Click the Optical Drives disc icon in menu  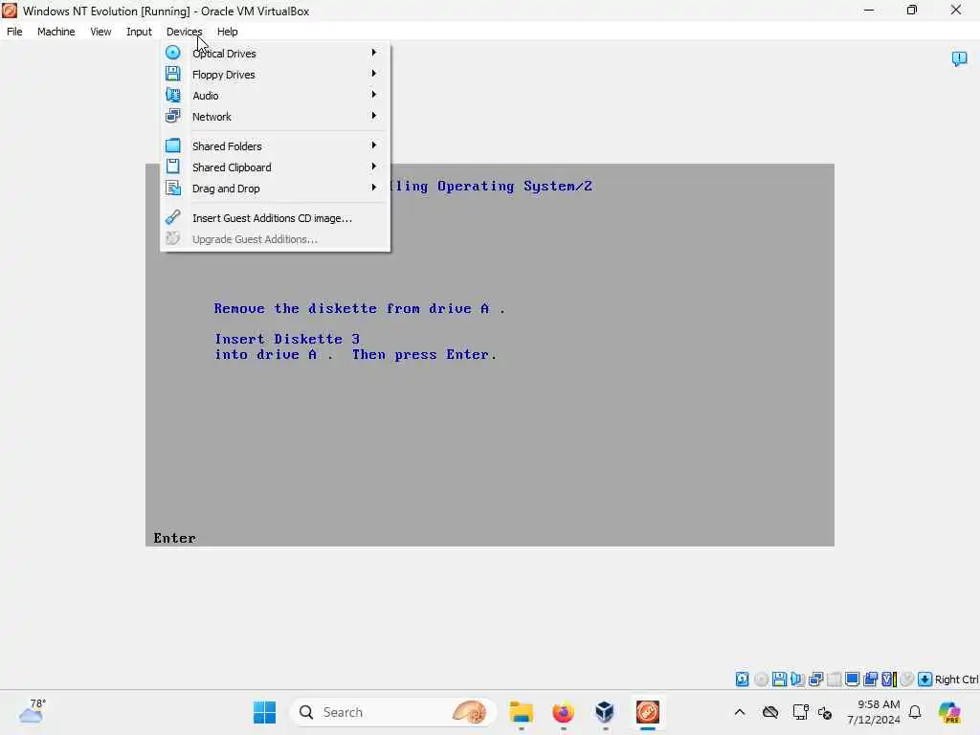click(172, 53)
